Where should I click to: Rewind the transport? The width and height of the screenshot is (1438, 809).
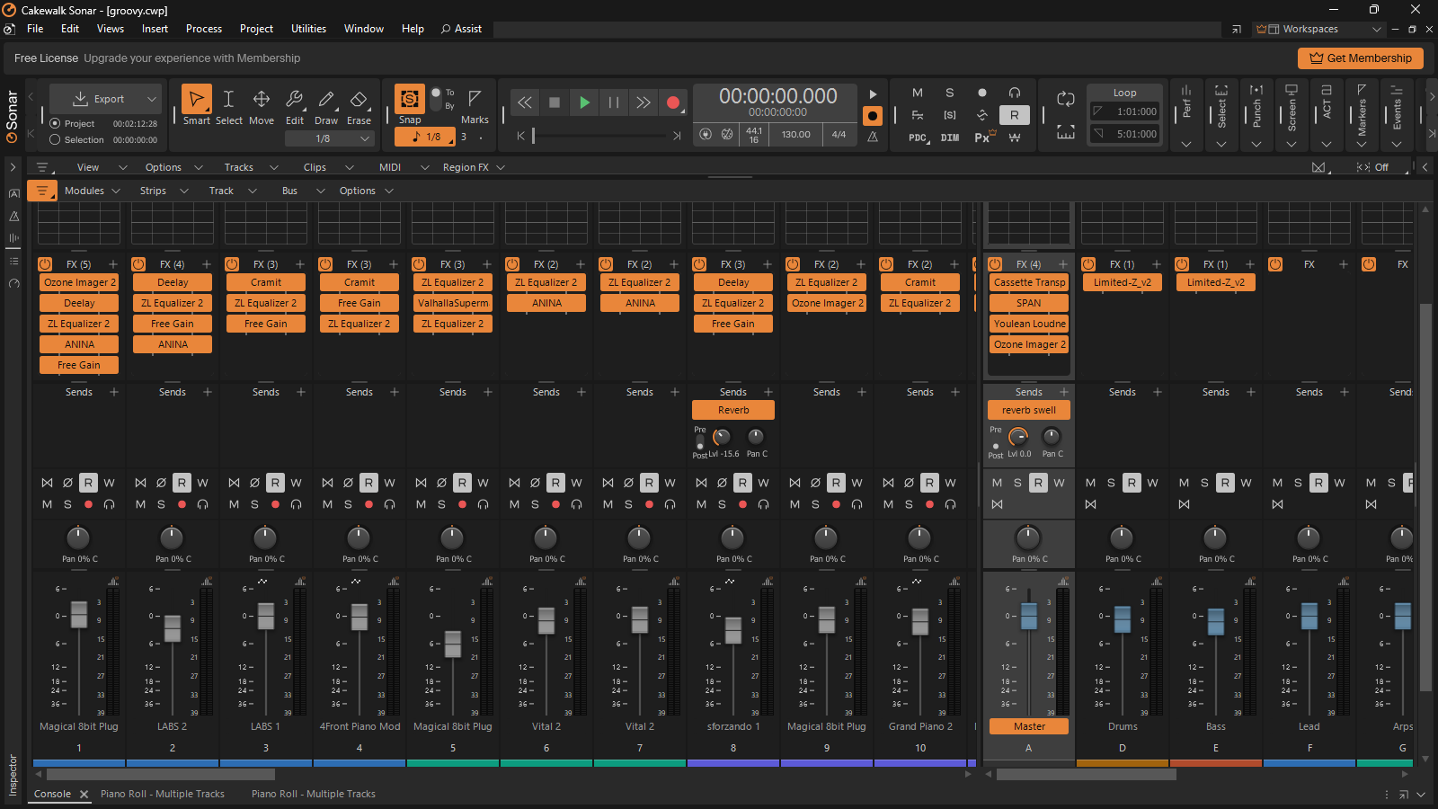(524, 102)
